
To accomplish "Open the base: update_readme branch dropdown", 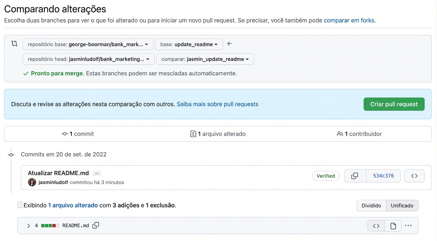I will pos(189,44).
